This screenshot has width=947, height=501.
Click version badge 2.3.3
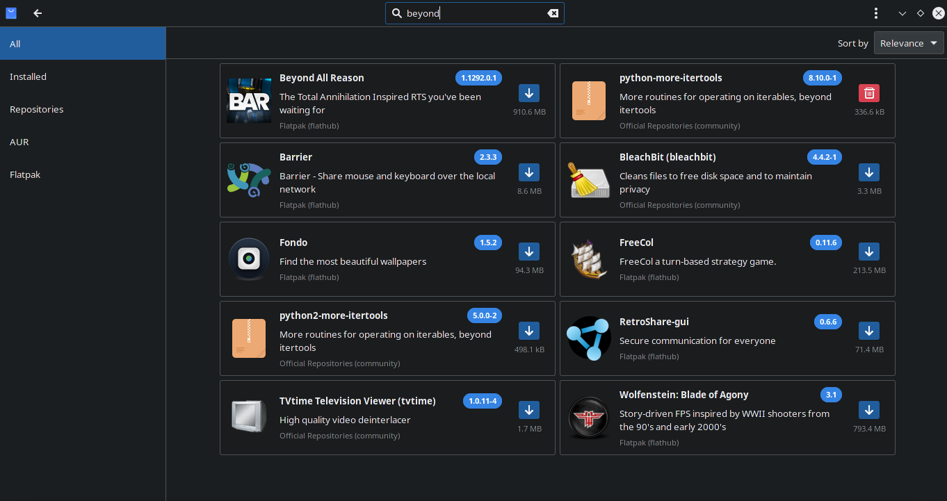pyautogui.click(x=487, y=157)
